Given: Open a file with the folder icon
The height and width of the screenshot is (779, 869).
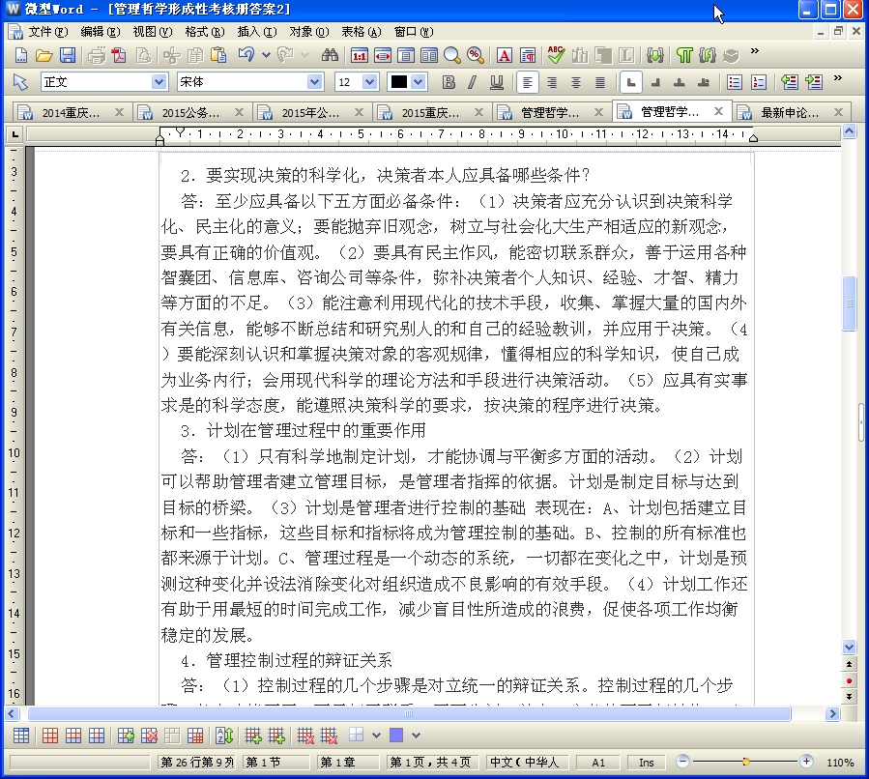Looking at the screenshot, I should click(x=43, y=55).
